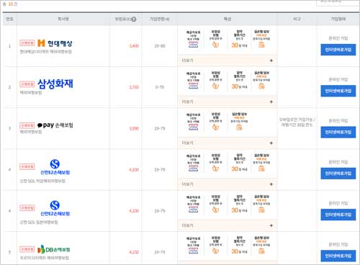360x265 pixels.
Task: Click 현대해상다이렉트 해외여행보험 product name
Action: pos(45,52)
